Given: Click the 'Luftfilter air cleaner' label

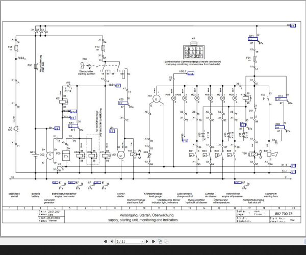Looking at the screenshot, I should (x=211, y=195).
